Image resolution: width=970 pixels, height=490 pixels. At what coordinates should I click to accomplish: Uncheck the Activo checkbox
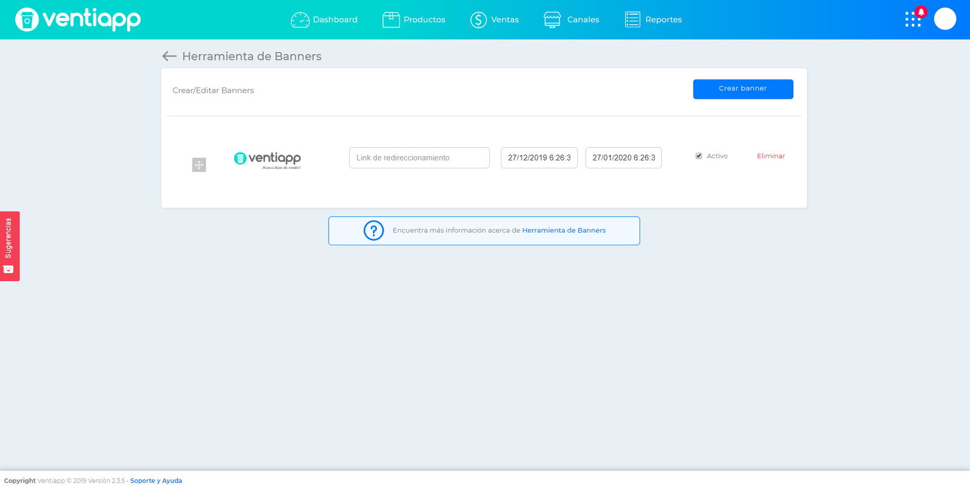(x=698, y=156)
